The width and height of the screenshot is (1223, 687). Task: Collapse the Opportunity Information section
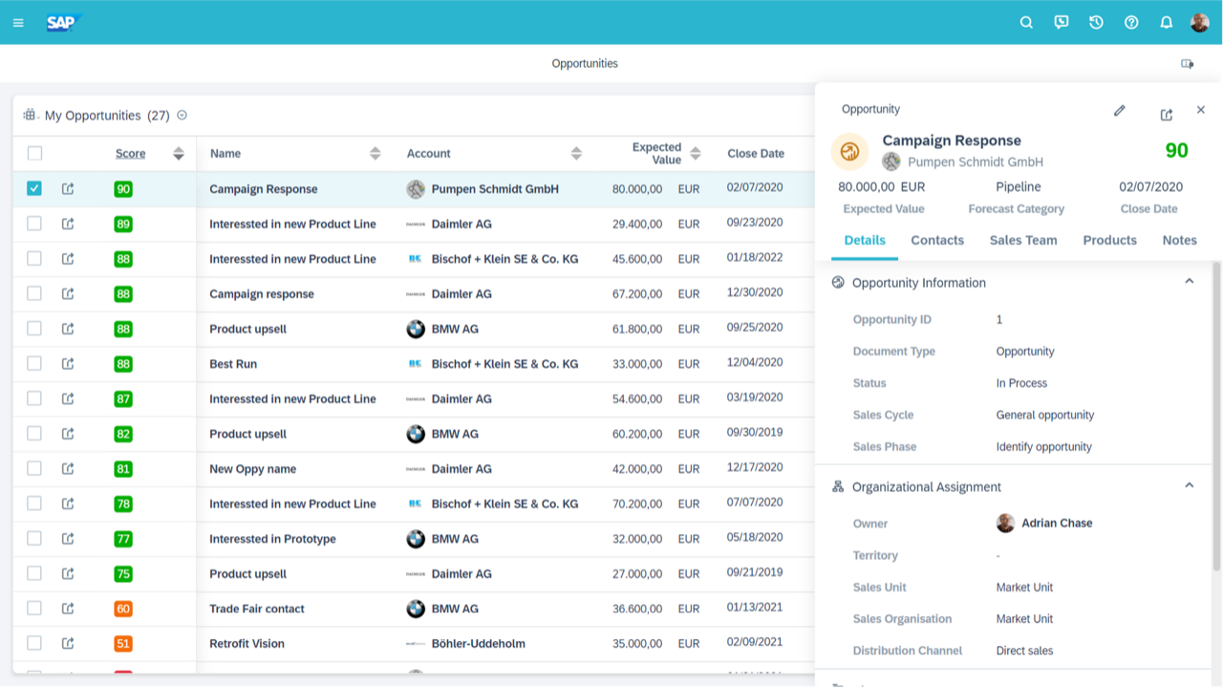click(x=1189, y=282)
